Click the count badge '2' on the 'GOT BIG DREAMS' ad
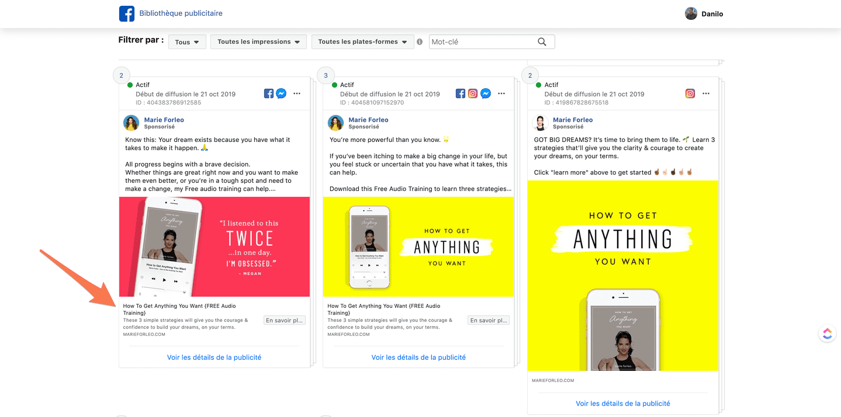 (x=530, y=75)
